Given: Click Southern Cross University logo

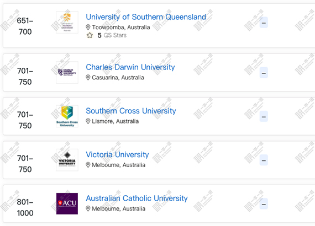Looking at the screenshot, I should pos(67,116).
